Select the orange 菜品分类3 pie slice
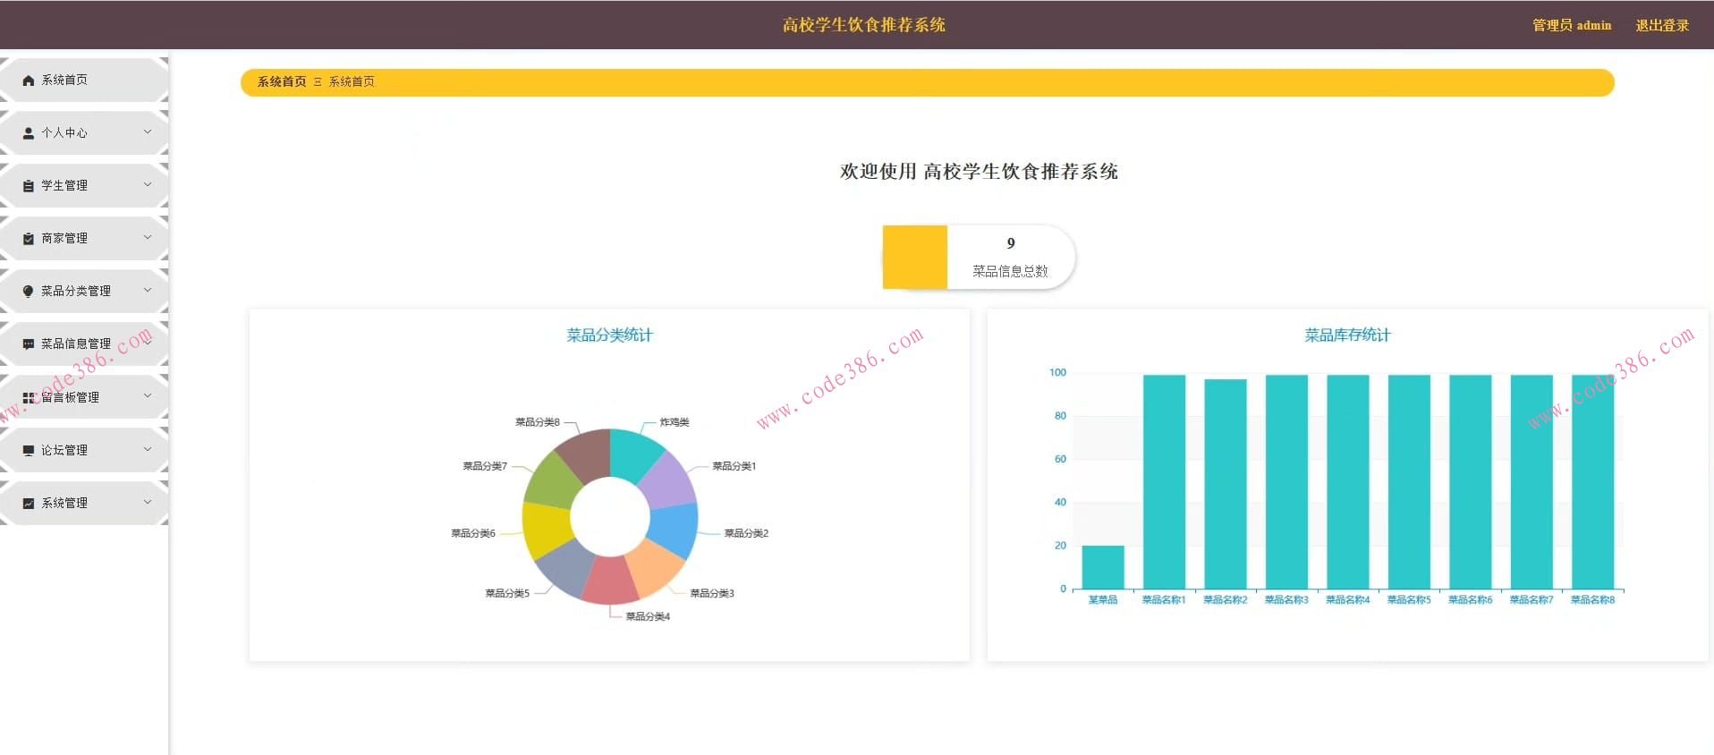 [654, 568]
